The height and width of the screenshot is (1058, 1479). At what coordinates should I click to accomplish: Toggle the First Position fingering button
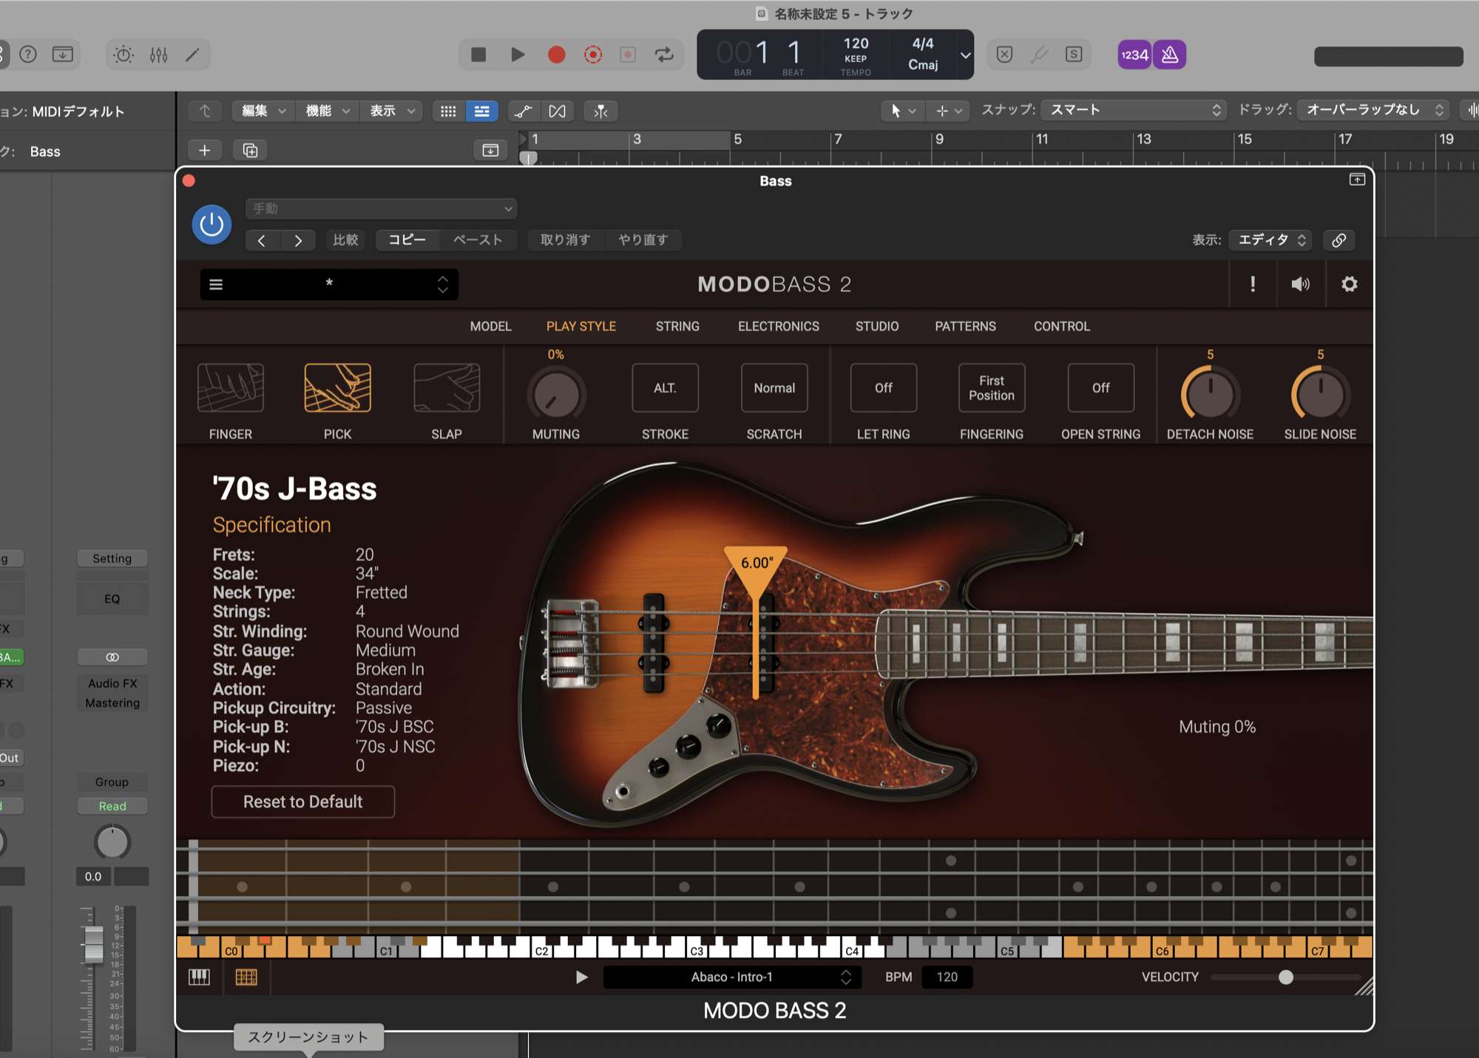point(992,387)
